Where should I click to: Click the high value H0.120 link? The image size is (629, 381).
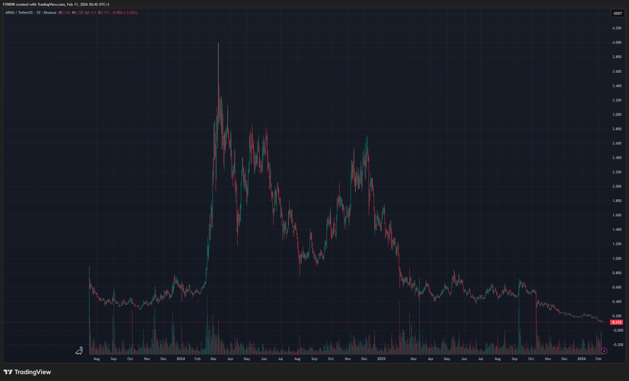[77, 13]
